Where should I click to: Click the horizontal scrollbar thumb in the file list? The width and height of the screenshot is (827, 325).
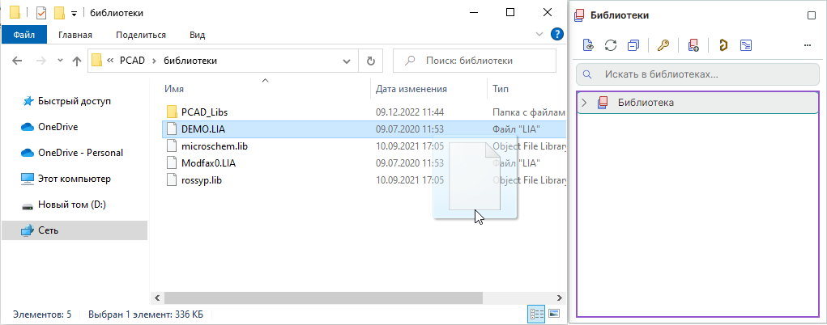(324, 298)
